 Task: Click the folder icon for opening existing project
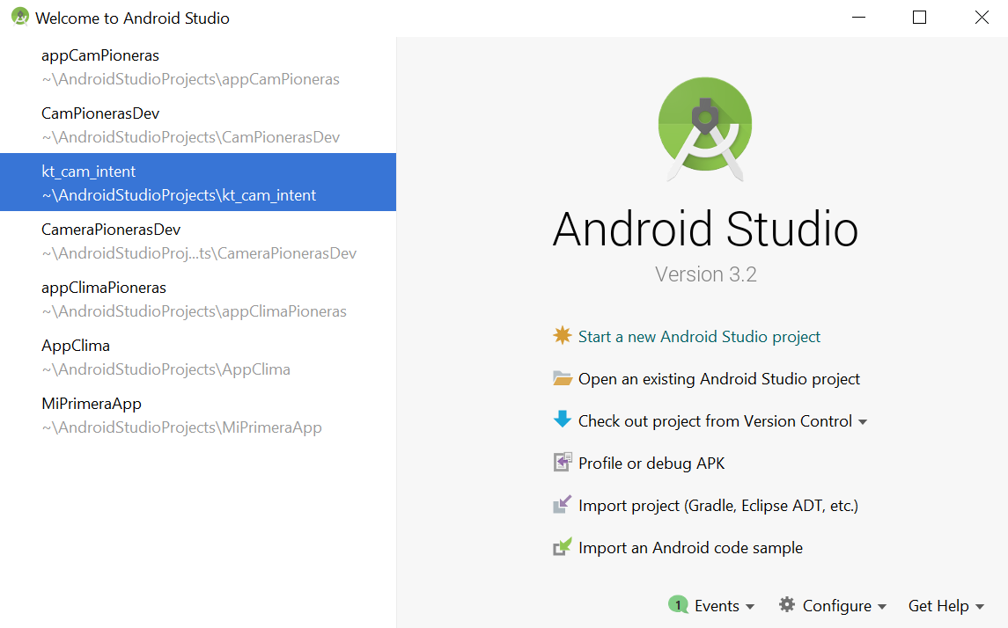pos(562,378)
